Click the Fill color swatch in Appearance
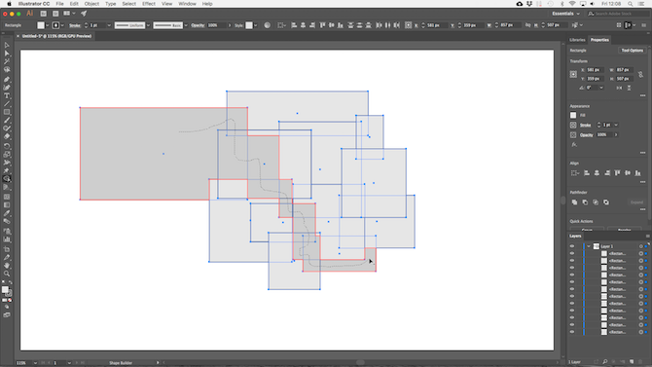652x367 pixels. (x=573, y=115)
